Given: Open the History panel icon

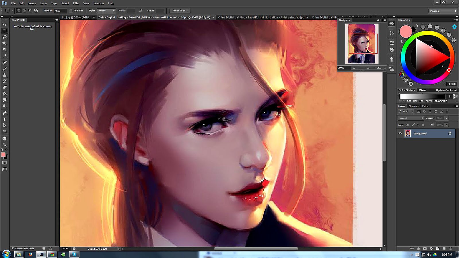Looking at the screenshot, I should tap(392, 33).
